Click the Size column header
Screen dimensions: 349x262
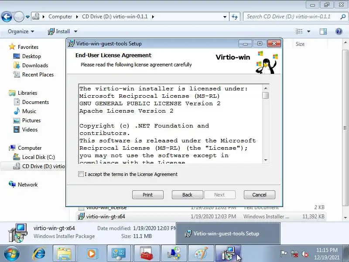[x=300, y=44]
